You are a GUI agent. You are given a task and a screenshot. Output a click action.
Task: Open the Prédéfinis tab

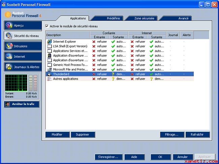point(114,18)
